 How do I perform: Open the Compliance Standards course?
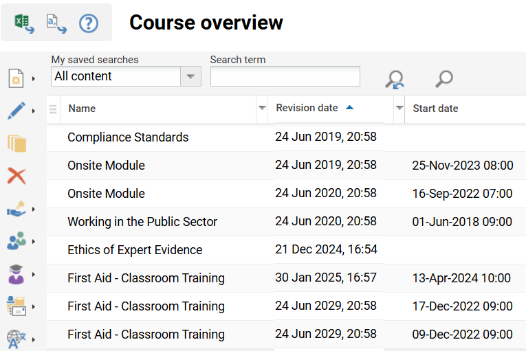(x=128, y=137)
